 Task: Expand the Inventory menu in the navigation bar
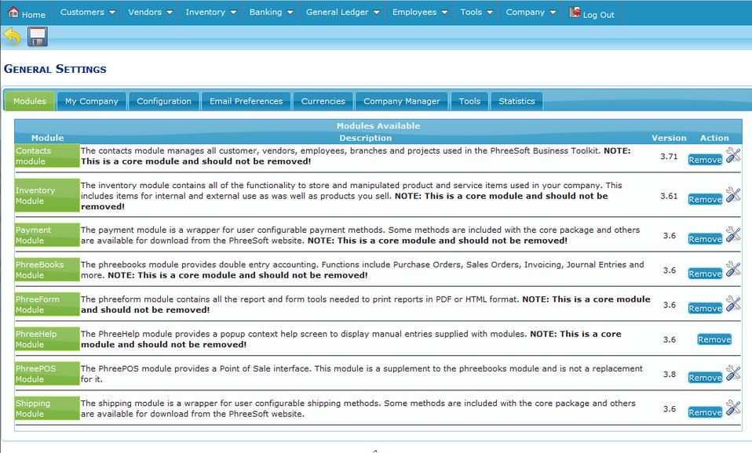(210, 13)
